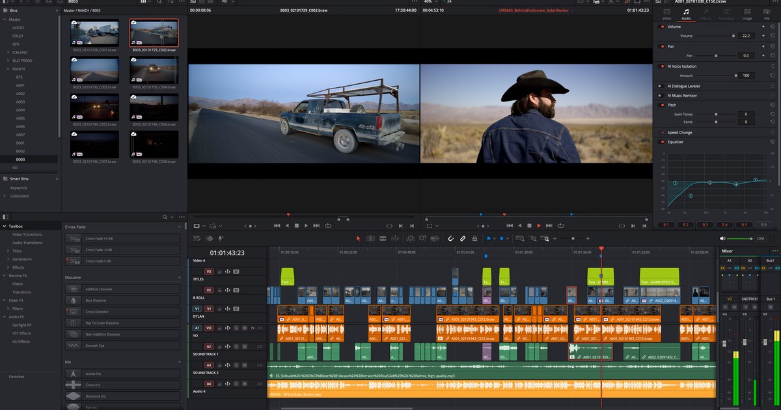Toggle the Equalizer enable switch

[662, 142]
